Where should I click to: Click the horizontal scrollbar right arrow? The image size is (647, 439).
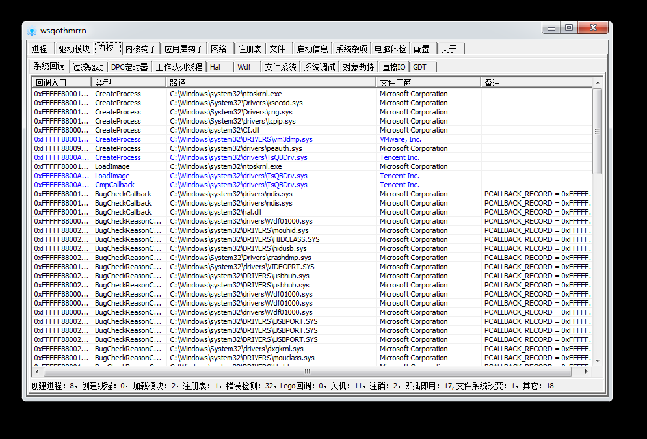tap(587, 372)
